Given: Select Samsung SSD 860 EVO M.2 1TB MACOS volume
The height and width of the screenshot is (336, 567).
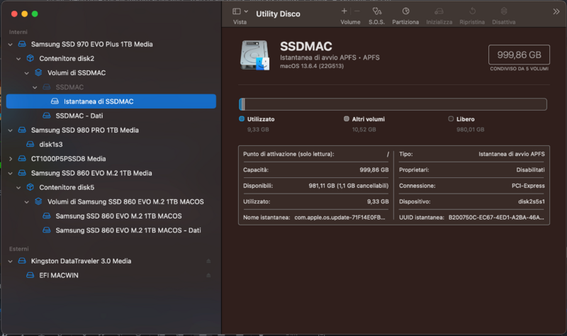Looking at the screenshot, I should [x=118, y=216].
